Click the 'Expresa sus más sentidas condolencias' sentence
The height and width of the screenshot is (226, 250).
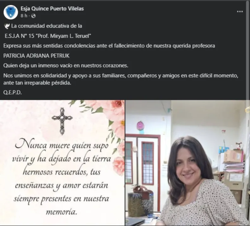(109, 46)
